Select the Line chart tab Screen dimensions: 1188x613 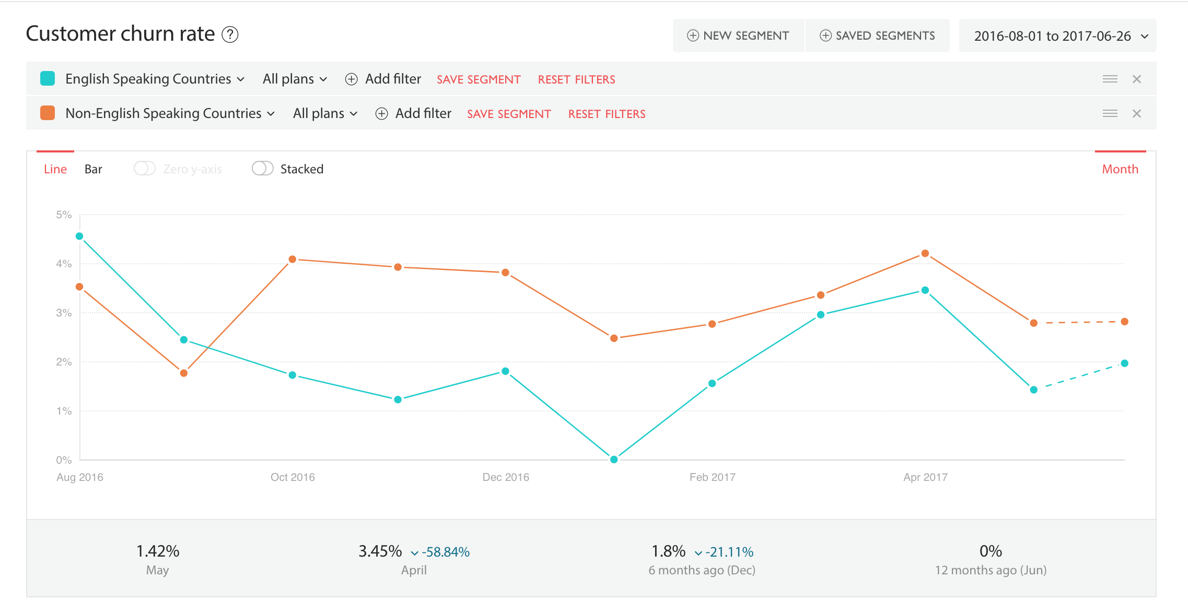tap(55, 169)
